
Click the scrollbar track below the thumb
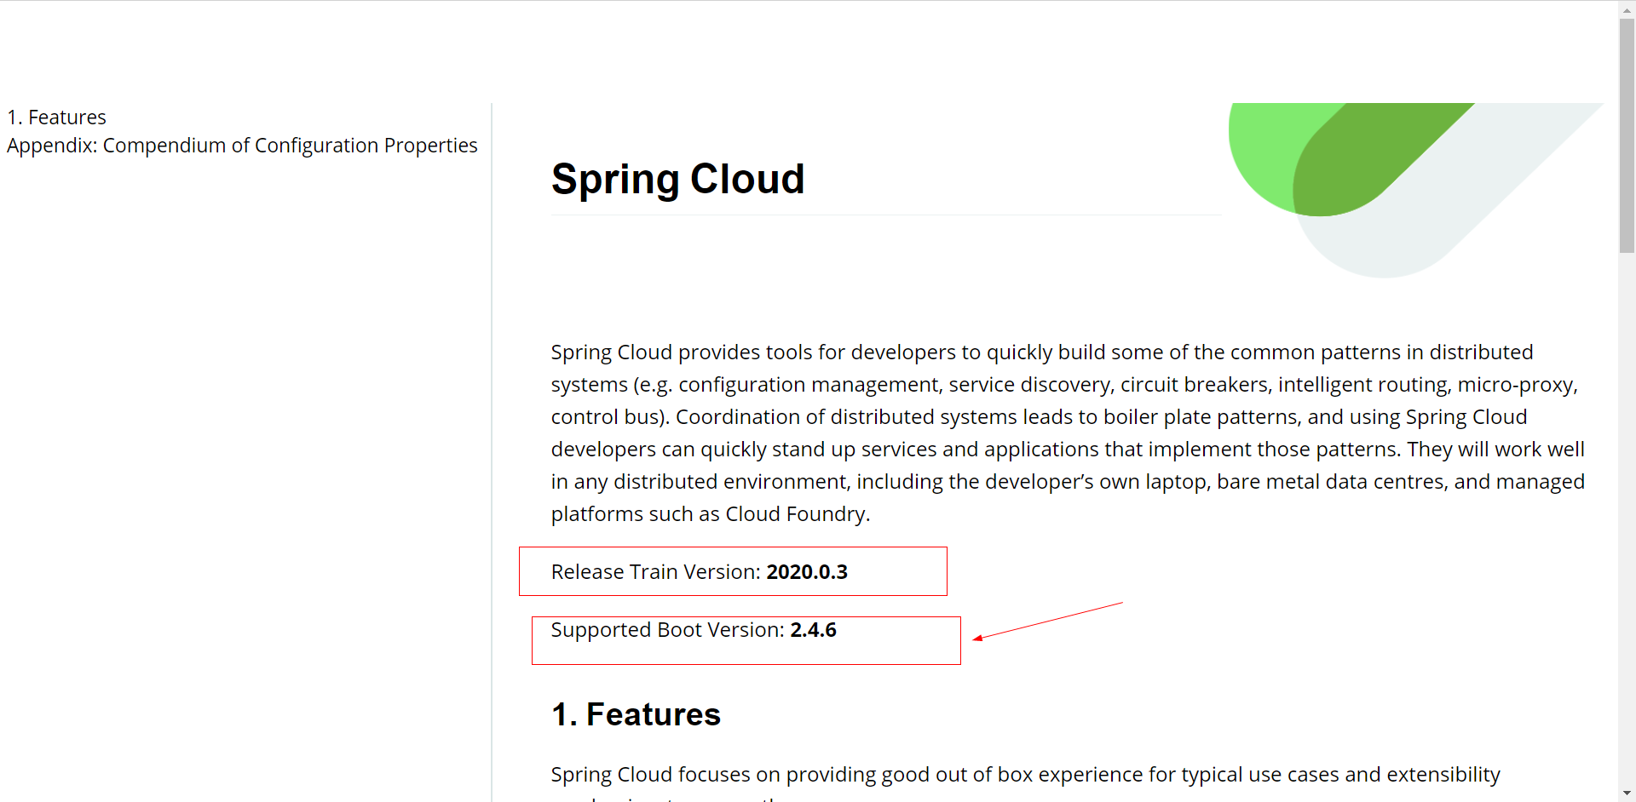point(1627,511)
